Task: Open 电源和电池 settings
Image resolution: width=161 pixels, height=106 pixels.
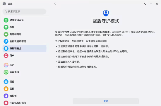Action: (24, 34)
